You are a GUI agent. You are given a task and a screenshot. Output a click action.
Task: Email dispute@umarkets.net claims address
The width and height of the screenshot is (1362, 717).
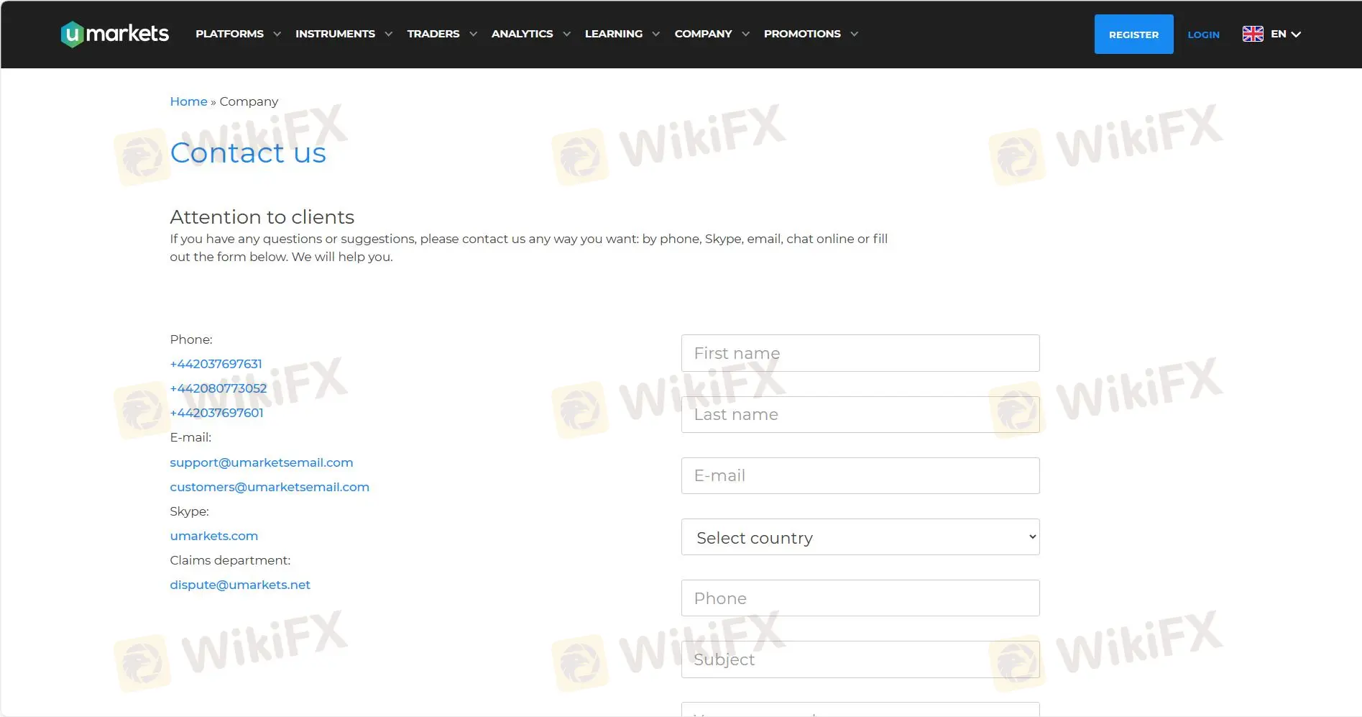pos(240,585)
